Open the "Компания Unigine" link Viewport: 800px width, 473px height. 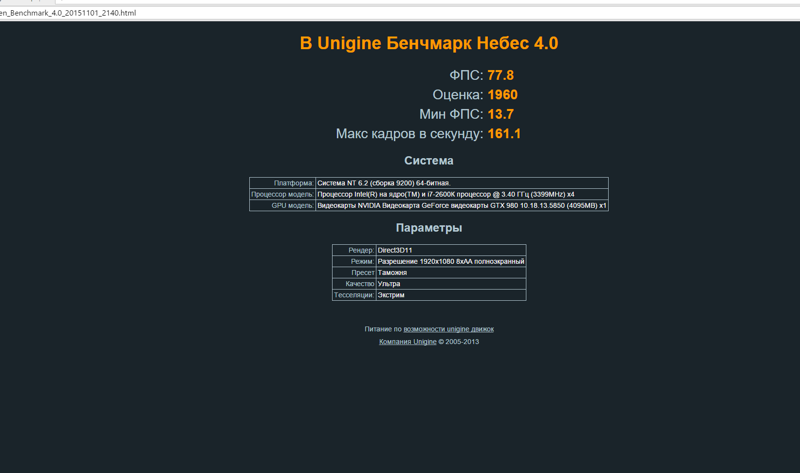(408, 342)
